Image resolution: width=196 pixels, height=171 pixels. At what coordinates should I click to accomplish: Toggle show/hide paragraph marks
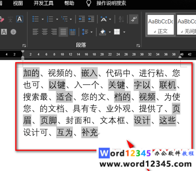tap(134, 19)
